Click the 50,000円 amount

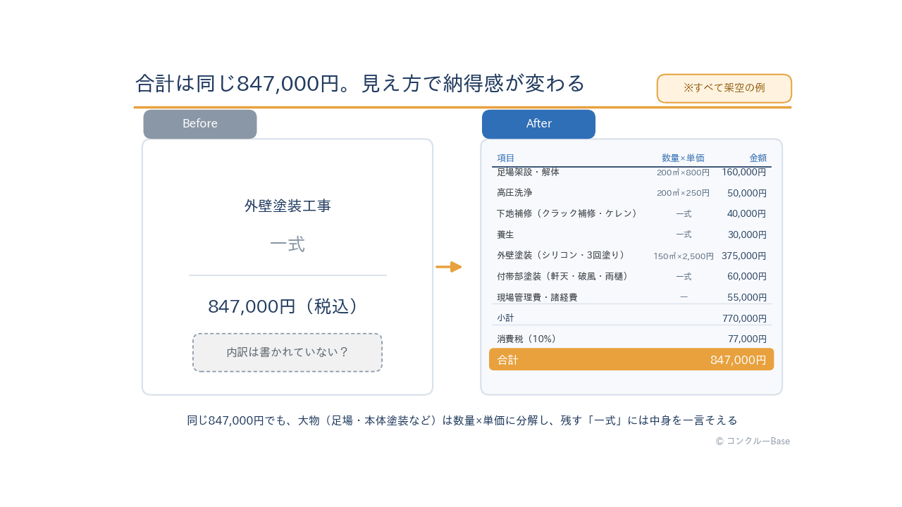746,192
